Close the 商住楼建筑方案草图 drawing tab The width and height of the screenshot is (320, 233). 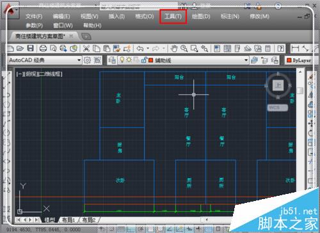71,36
